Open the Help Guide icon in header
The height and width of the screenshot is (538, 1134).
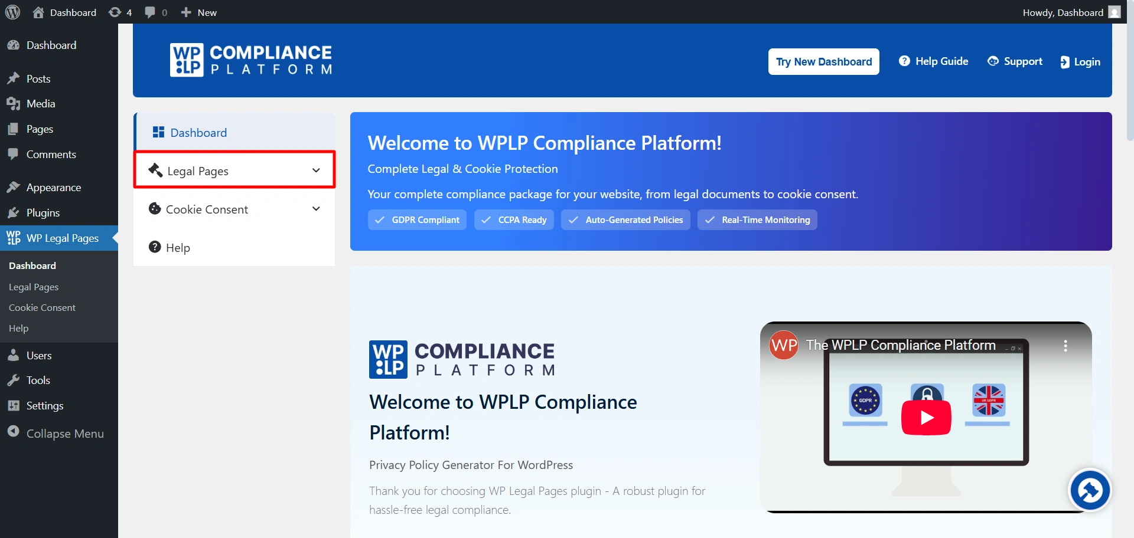[904, 61]
